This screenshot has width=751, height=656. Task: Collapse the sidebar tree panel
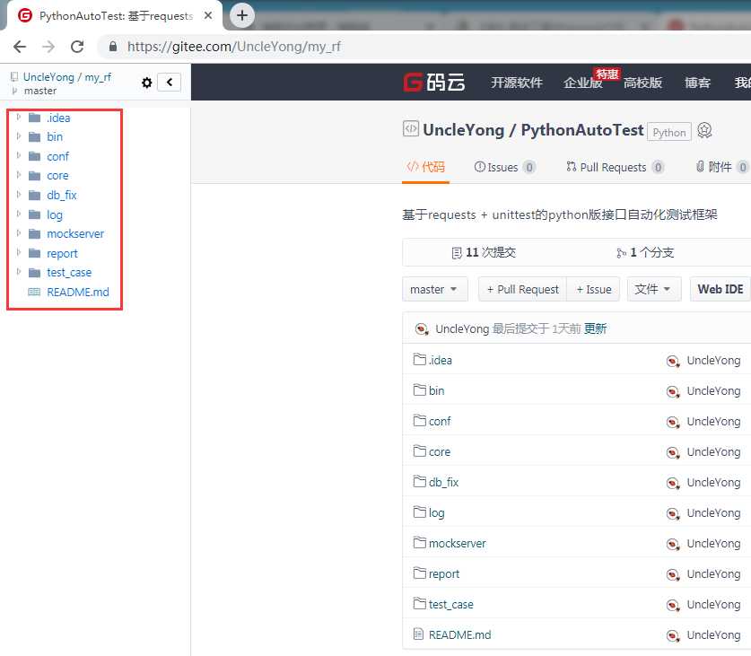coord(169,82)
